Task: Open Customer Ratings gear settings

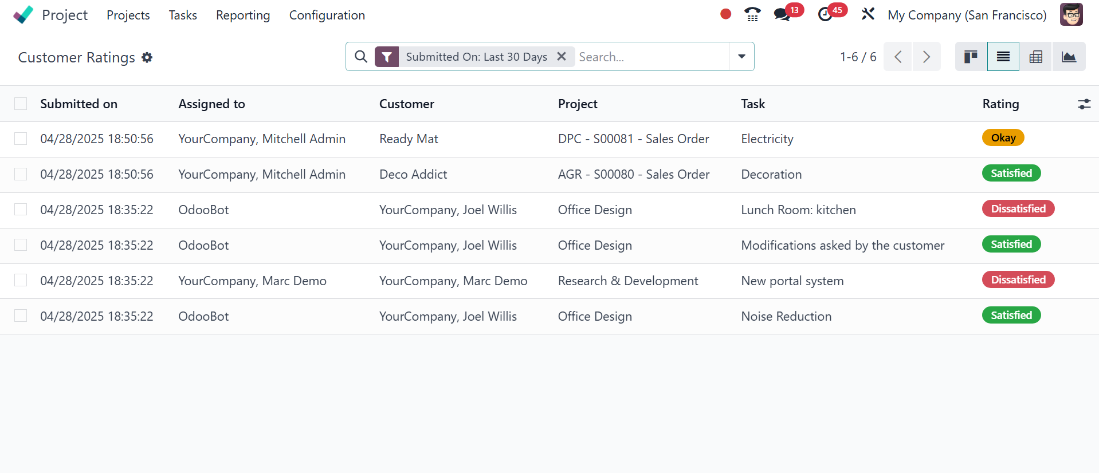Action: (x=147, y=57)
